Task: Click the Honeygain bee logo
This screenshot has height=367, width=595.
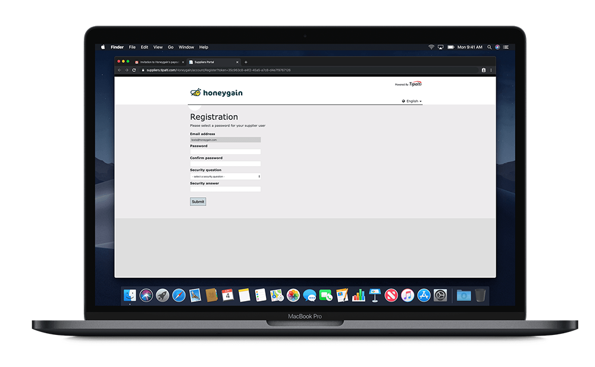Action: [196, 92]
